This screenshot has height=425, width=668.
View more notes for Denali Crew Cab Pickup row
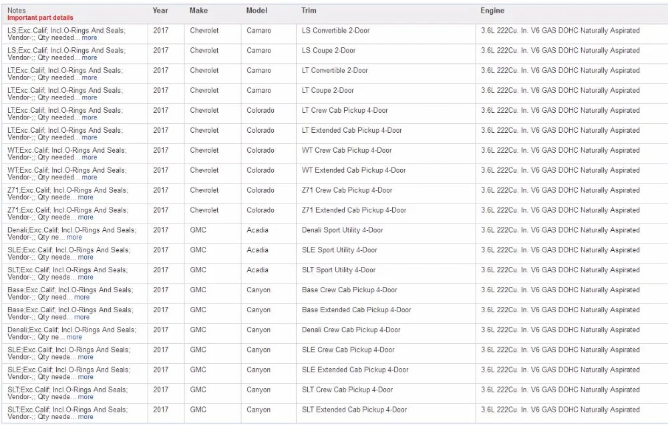coord(74,338)
